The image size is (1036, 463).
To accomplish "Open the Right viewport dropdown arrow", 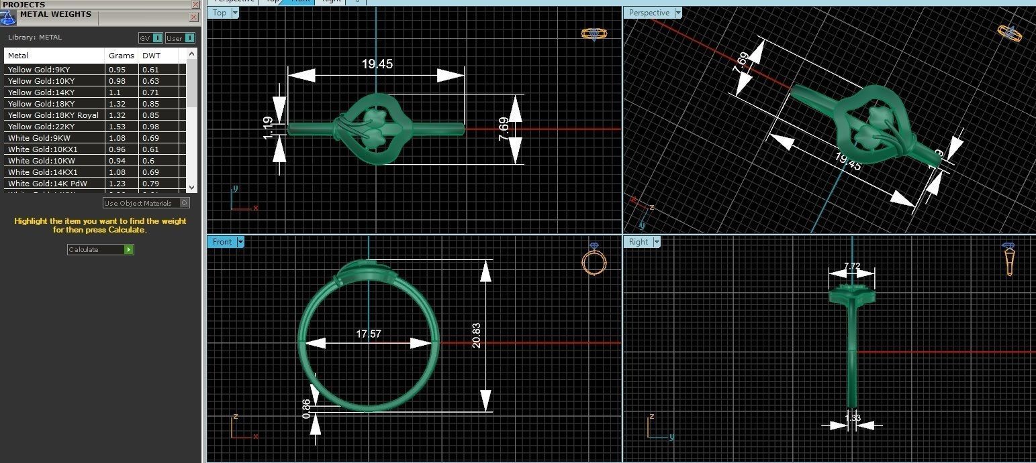I will pos(657,242).
